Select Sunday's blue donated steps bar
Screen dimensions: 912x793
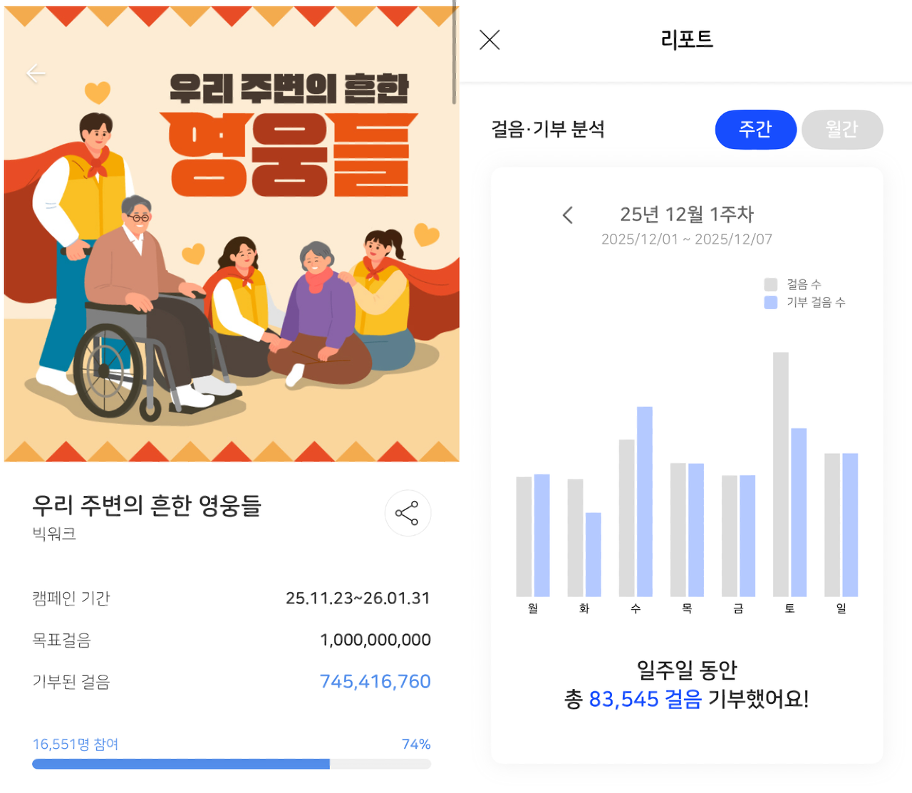point(850,524)
